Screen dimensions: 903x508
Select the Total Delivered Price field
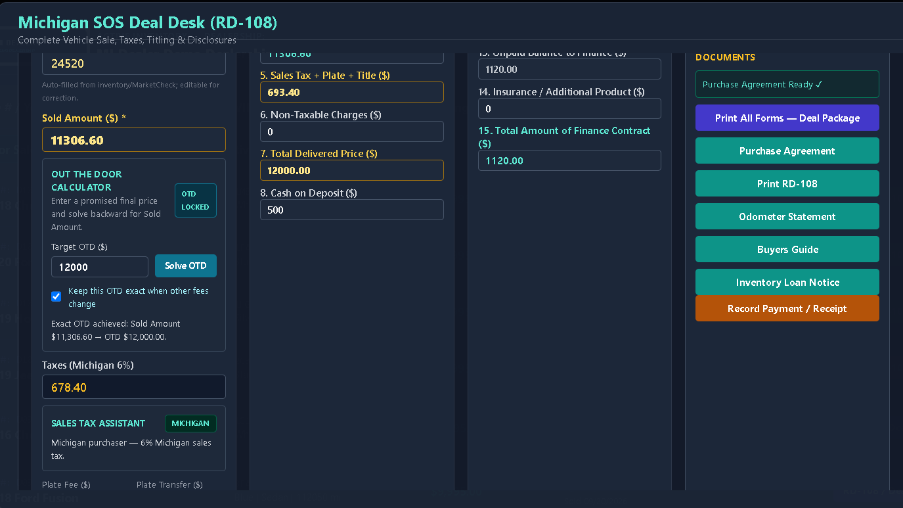(352, 170)
